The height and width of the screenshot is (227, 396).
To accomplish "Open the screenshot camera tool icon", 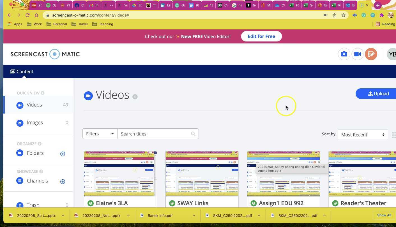I will click(344, 54).
